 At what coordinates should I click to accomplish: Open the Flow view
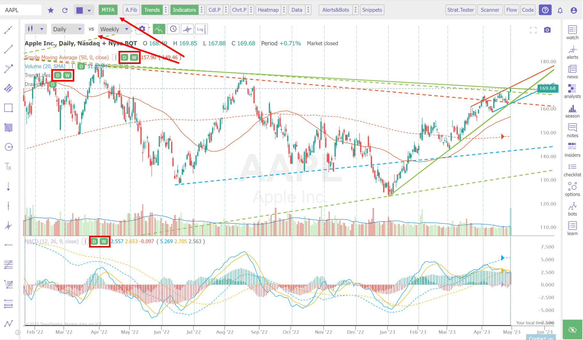tap(511, 10)
